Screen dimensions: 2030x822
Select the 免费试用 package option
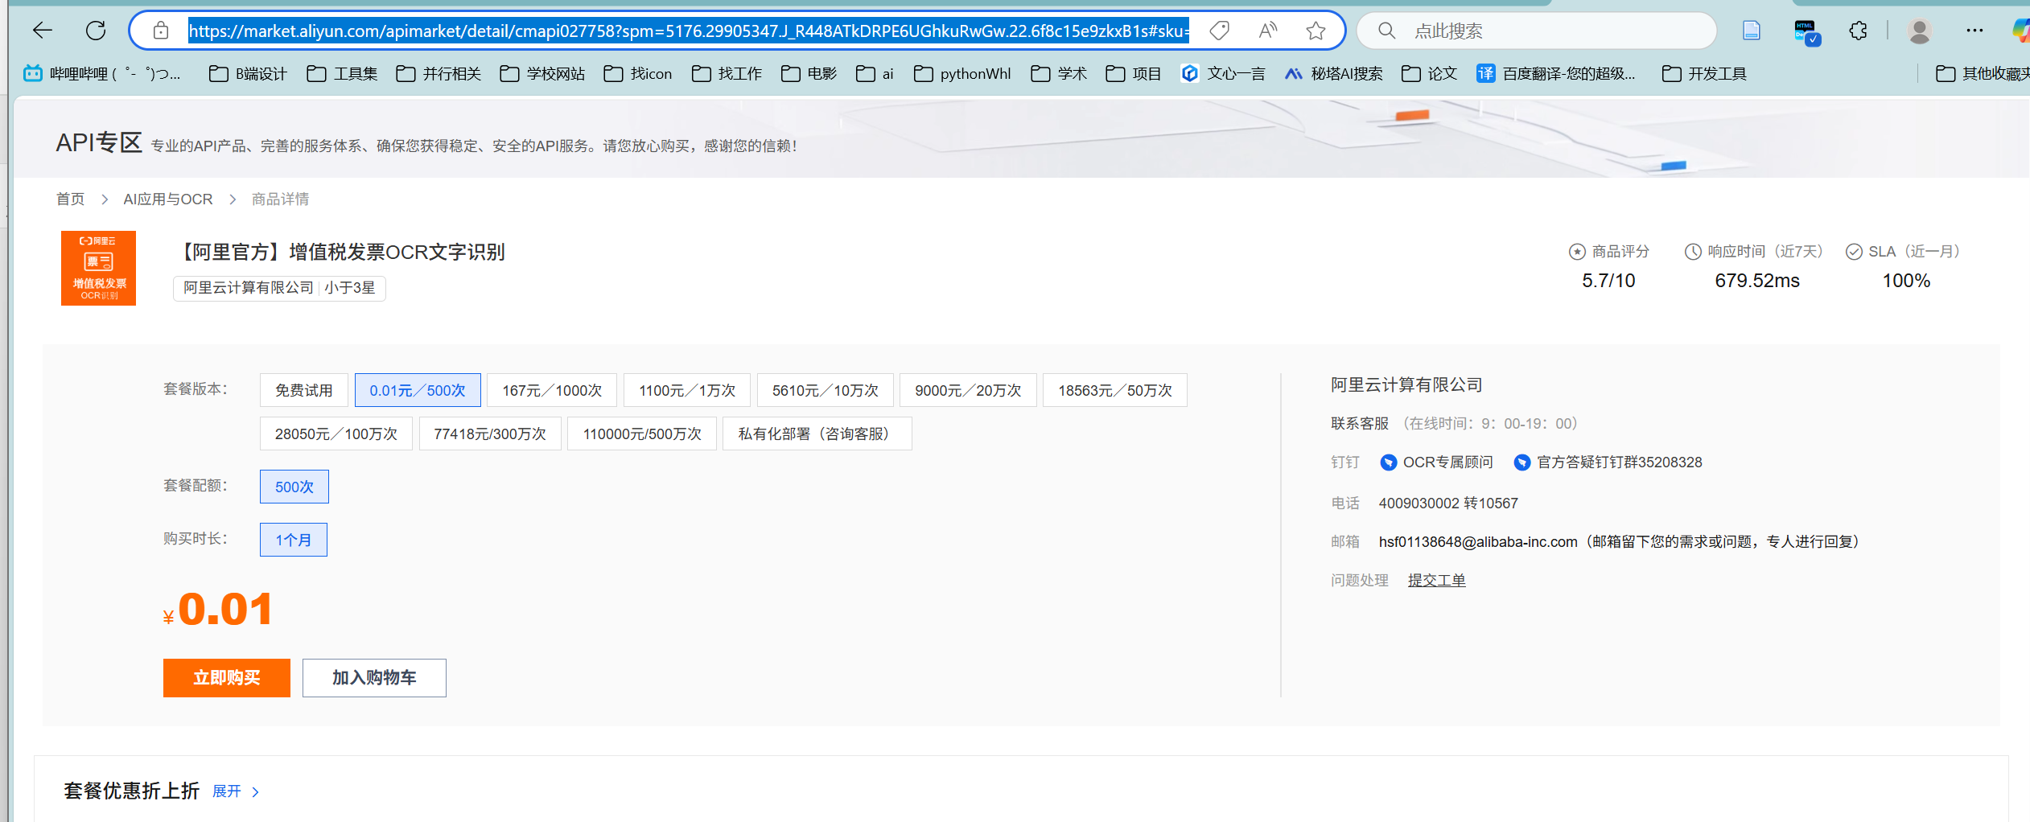pos(304,390)
